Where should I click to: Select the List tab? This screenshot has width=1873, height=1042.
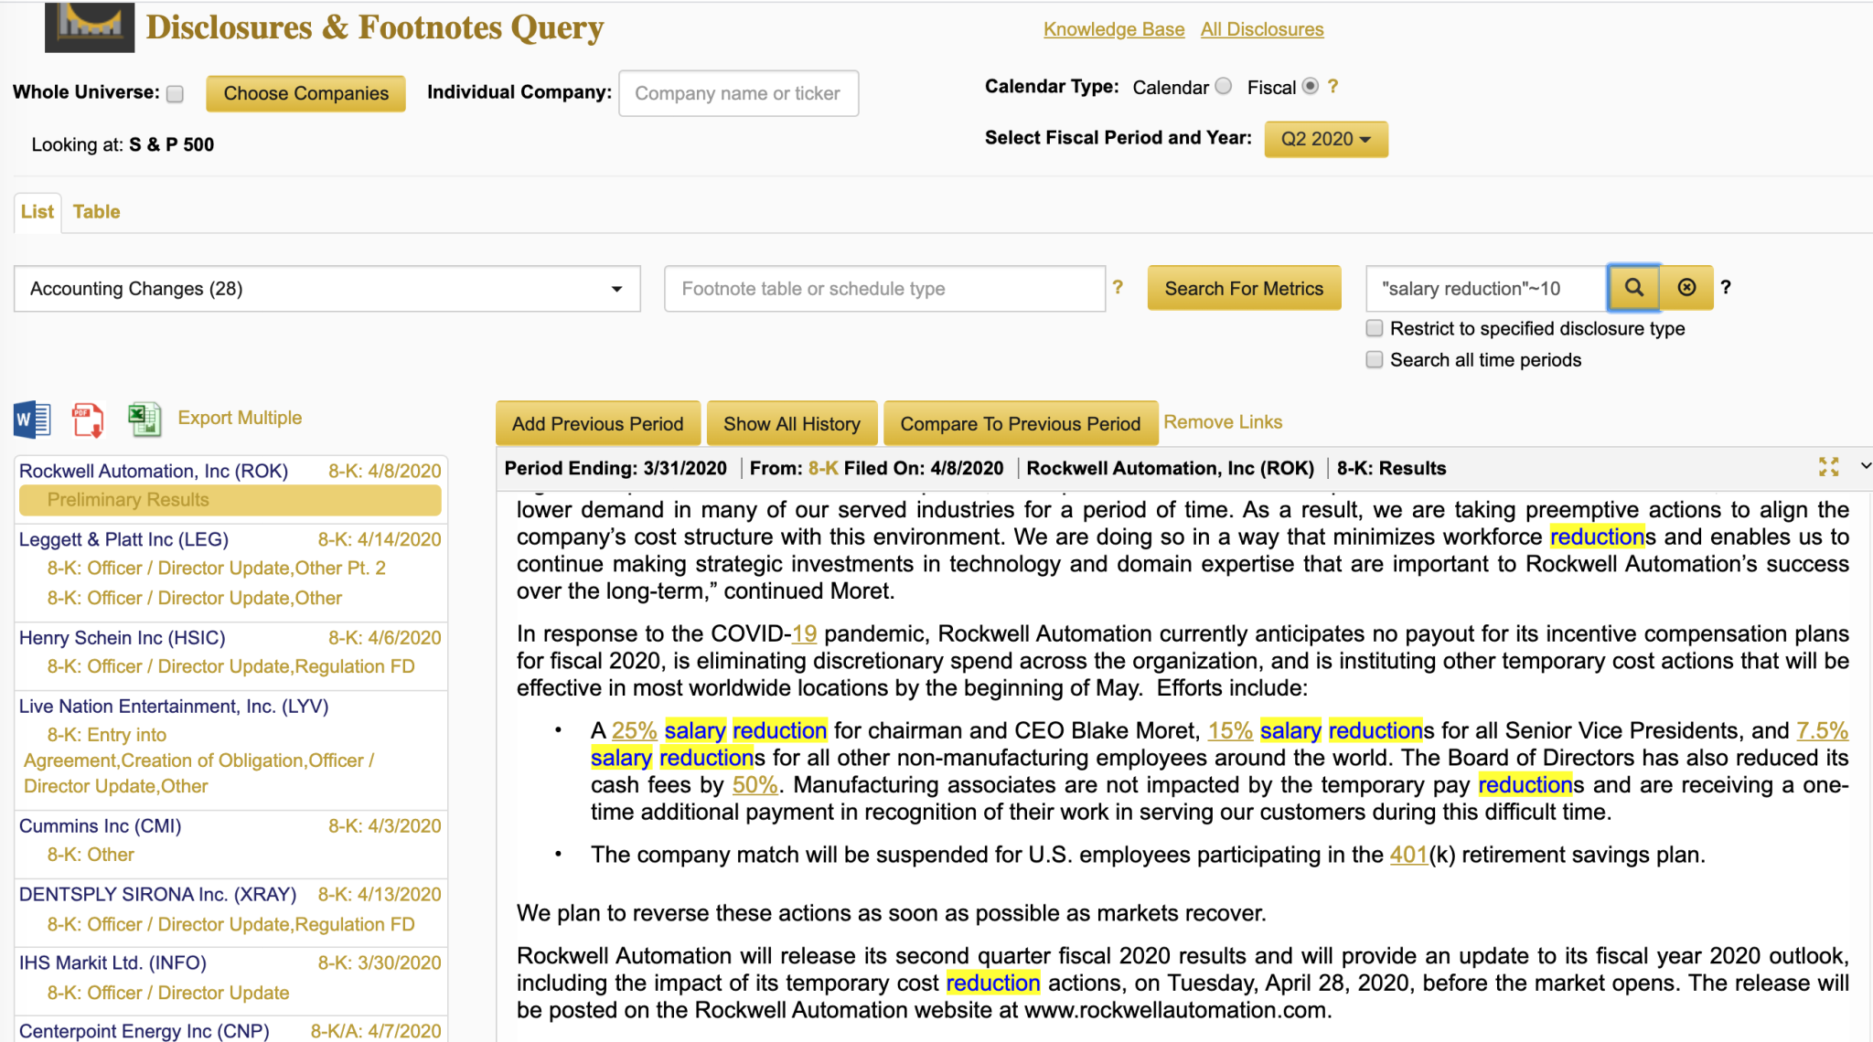[x=37, y=212]
